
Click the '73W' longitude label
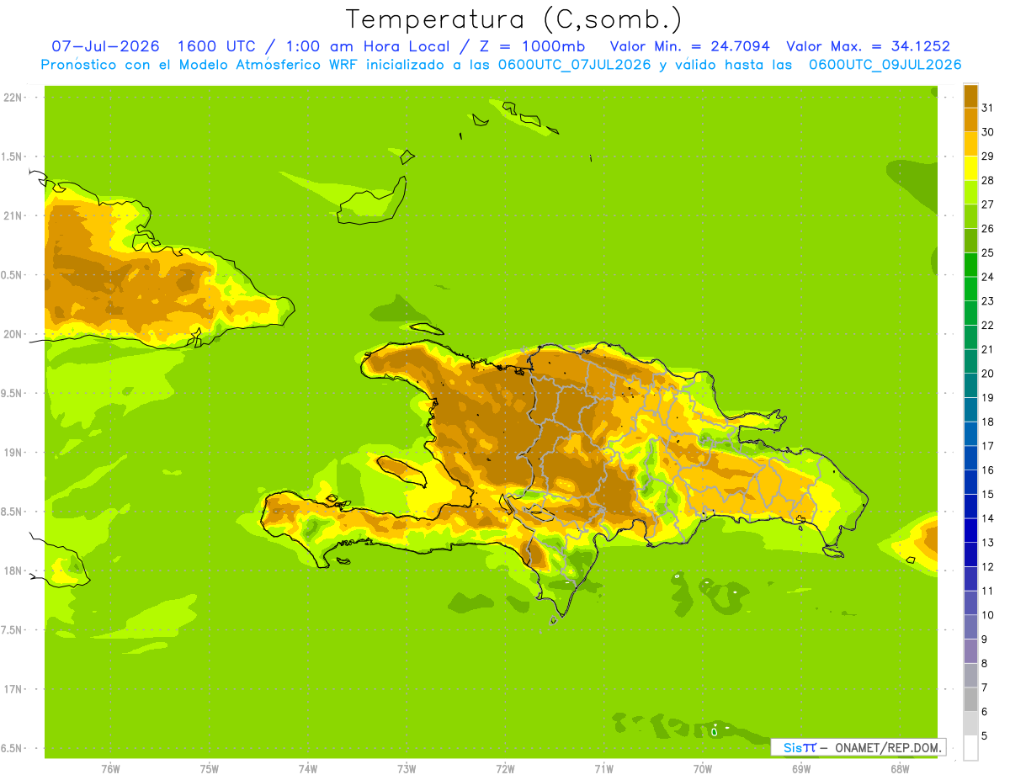pos(407,768)
